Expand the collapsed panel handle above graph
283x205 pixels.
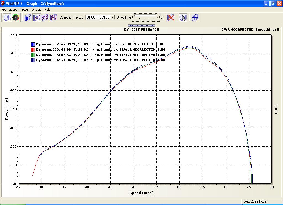point(141,25)
